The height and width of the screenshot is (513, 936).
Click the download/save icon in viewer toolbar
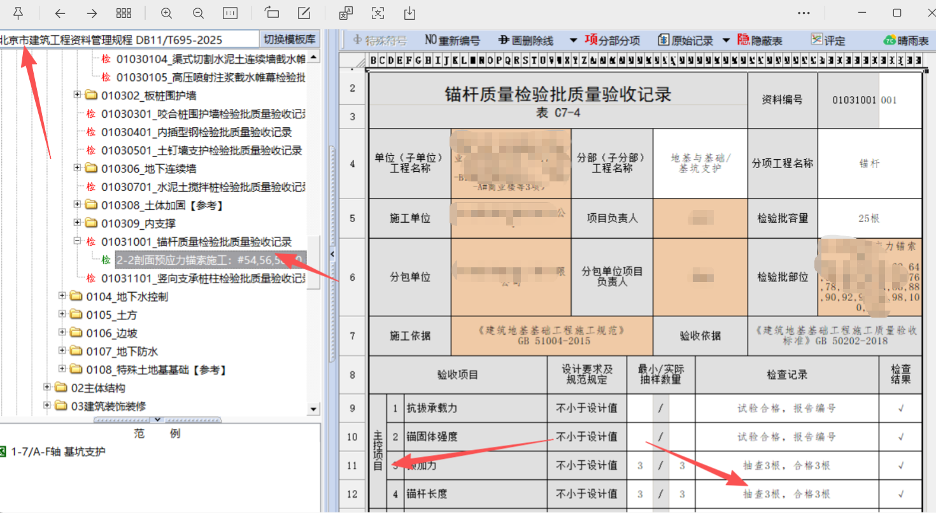409,13
